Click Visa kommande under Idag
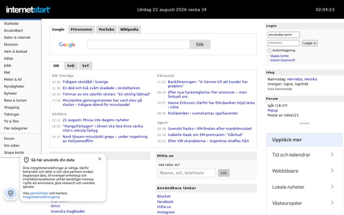Screen dimensions: 344x215 tap(279, 89)
